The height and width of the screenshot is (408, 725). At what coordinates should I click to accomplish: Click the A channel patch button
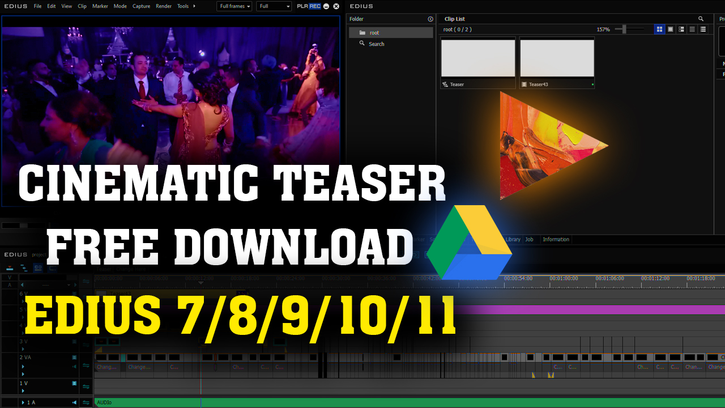[8, 285]
